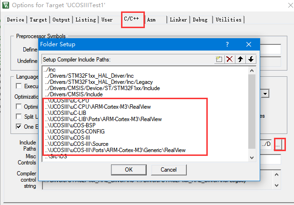The image size is (294, 205).
Task: Open the Listing tab
Action: [x=86, y=20]
